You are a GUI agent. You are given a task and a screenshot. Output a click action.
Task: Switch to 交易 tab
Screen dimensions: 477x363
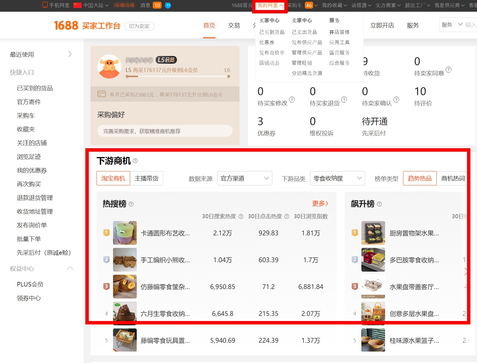click(234, 25)
